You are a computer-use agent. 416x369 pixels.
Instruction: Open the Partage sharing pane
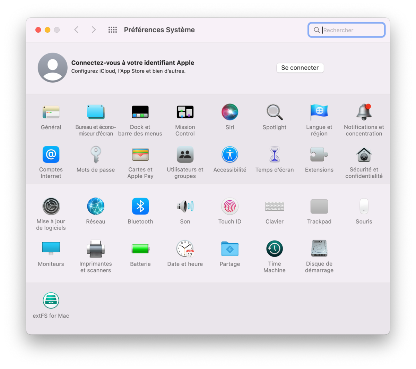pos(229,249)
